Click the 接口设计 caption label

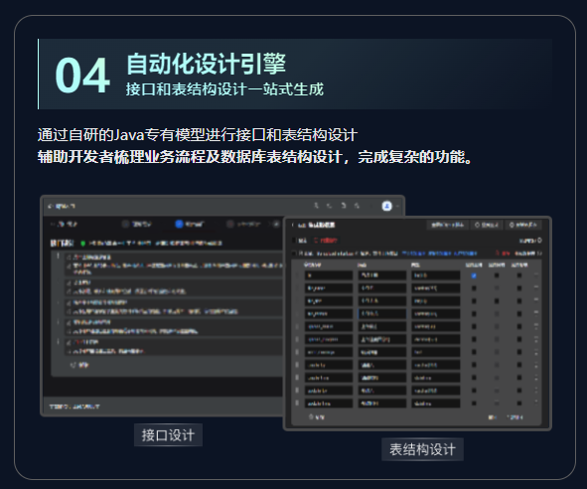click(168, 435)
